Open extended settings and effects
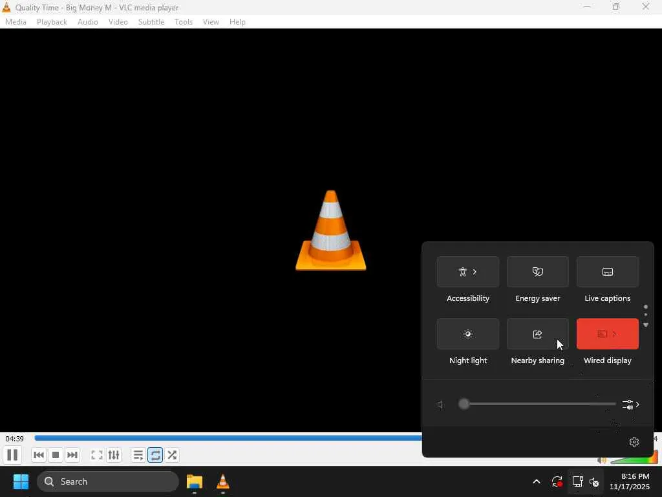 tap(114, 455)
